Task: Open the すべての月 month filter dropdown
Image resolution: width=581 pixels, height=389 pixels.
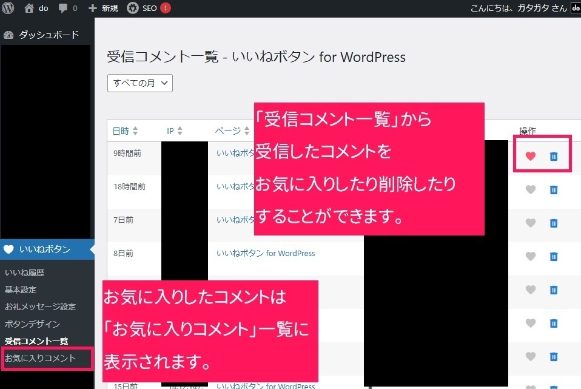Action: tap(139, 83)
